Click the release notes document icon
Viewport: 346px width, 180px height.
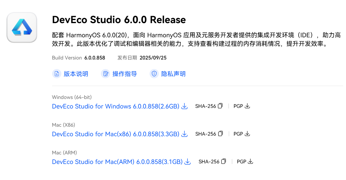[56, 74]
